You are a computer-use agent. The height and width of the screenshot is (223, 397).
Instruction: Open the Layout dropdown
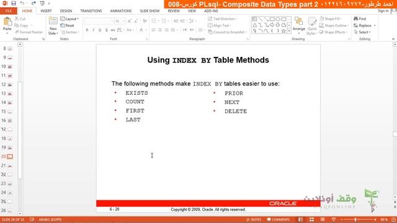(x=69, y=19)
